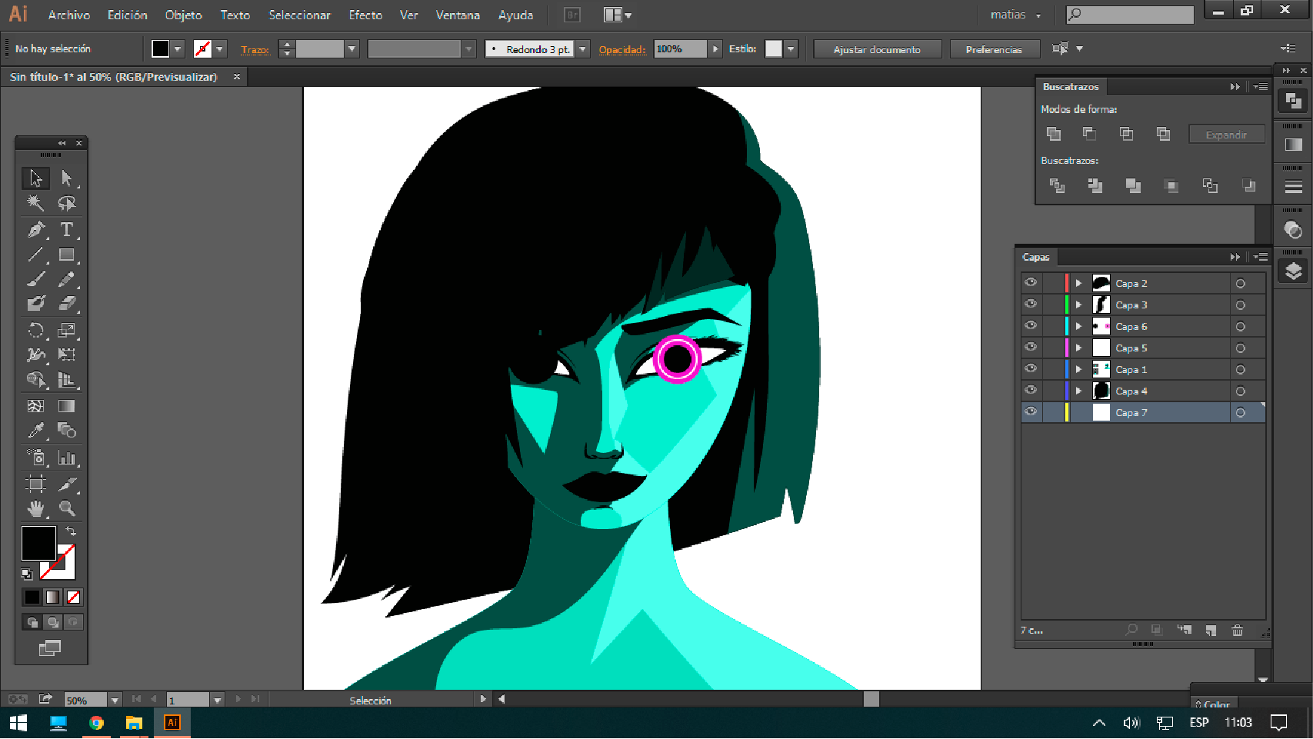Select the Scale tool
This screenshot has height=739, width=1313.
click(67, 330)
